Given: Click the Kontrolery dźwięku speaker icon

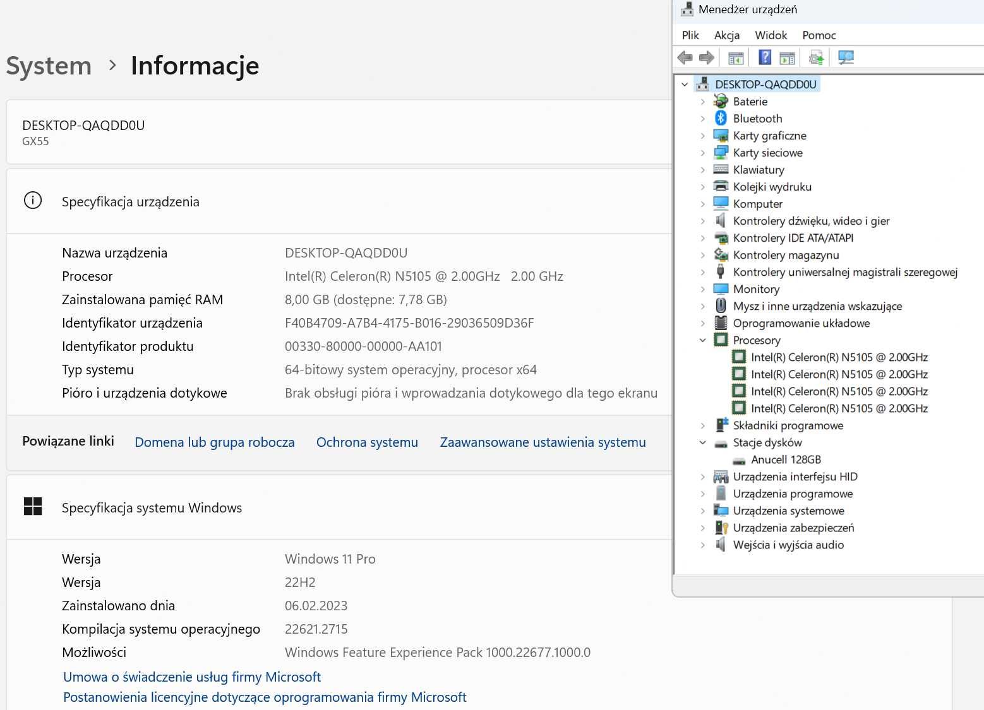Looking at the screenshot, I should (721, 220).
